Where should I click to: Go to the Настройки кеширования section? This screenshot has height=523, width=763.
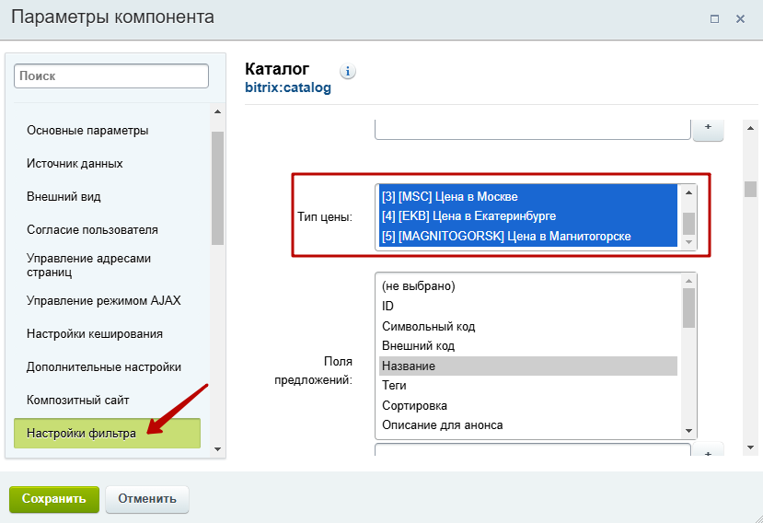95,334
